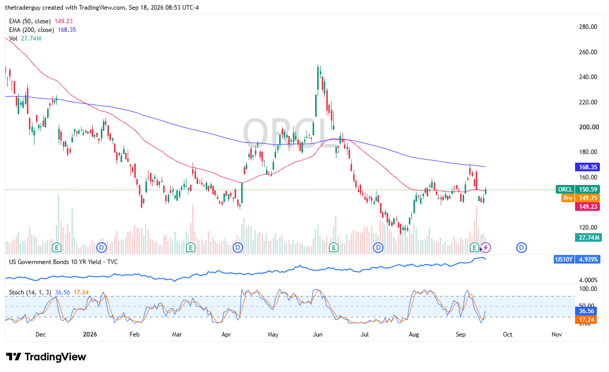
Task: Click the 280.00 price axis value
Action: click(x=588, y=27)
